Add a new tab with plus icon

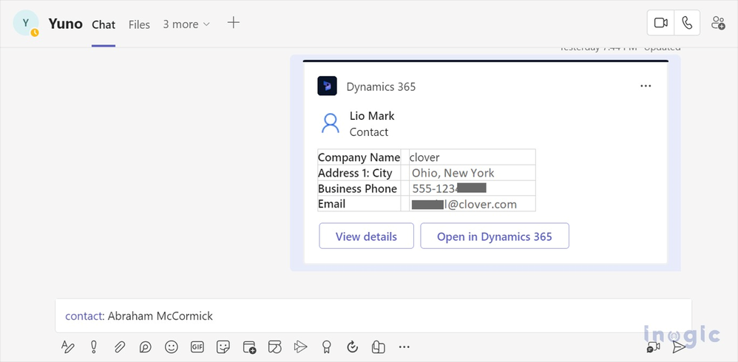(x=234, y=23)
